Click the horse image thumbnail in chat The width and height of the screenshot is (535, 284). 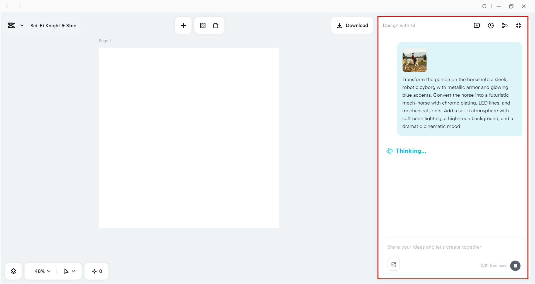[414, 60]
